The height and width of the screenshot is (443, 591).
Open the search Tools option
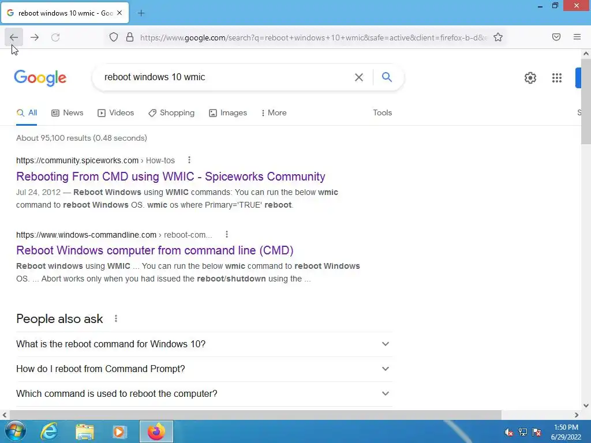tap(383, 112)
